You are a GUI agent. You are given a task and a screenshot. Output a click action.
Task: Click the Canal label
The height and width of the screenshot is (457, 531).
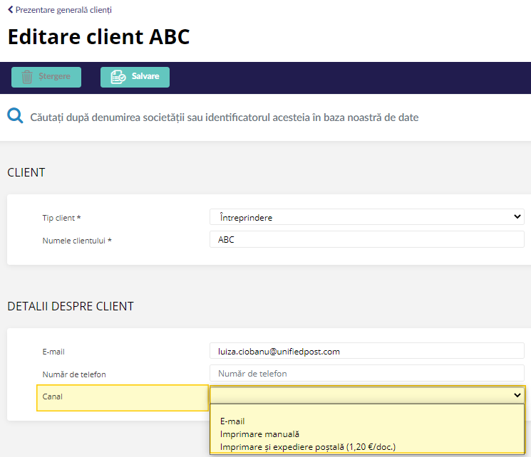point(53,396)
